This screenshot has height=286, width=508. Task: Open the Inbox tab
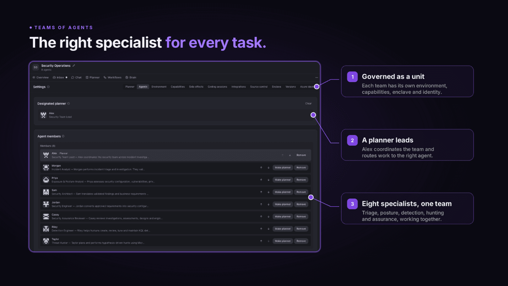pyautogui.click(x=60, y=78)
